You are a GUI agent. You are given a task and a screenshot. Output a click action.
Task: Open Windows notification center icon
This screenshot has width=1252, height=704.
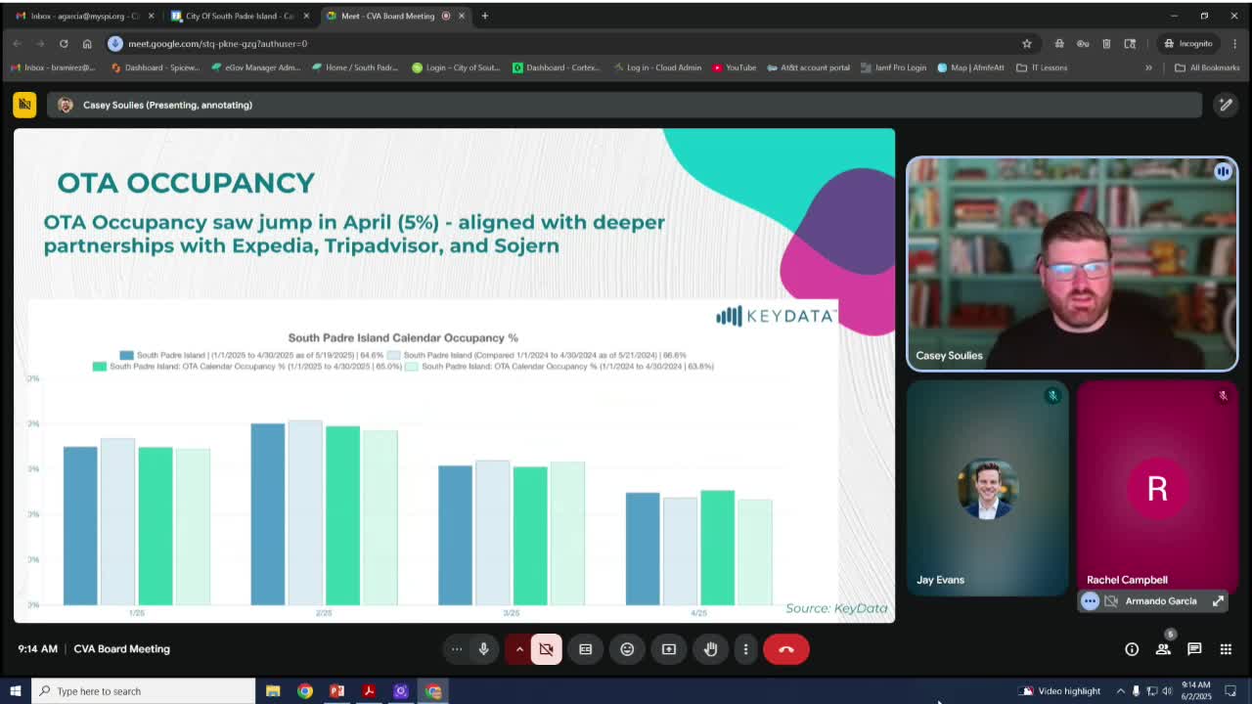[x=1231, y=691]
